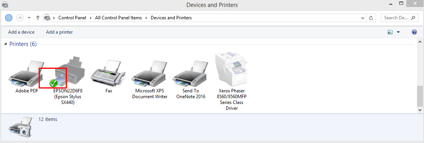Open the address bar history dropdown
Viewport: 424px width, 143px height.
[363, 18]
